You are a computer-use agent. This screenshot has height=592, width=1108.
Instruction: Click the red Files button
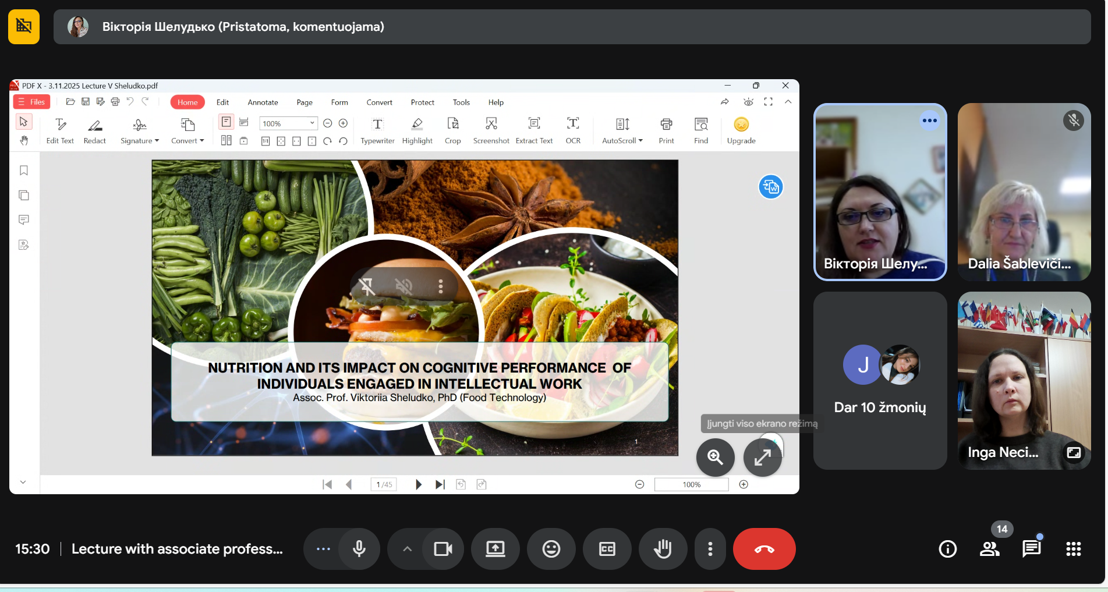point(31,102)
